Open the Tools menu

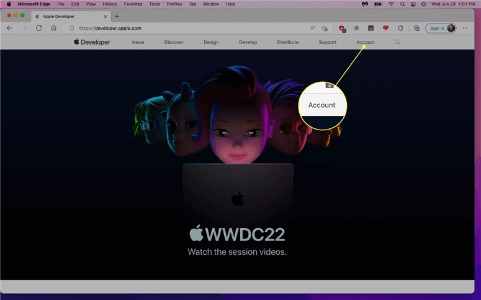pos(155,4)
